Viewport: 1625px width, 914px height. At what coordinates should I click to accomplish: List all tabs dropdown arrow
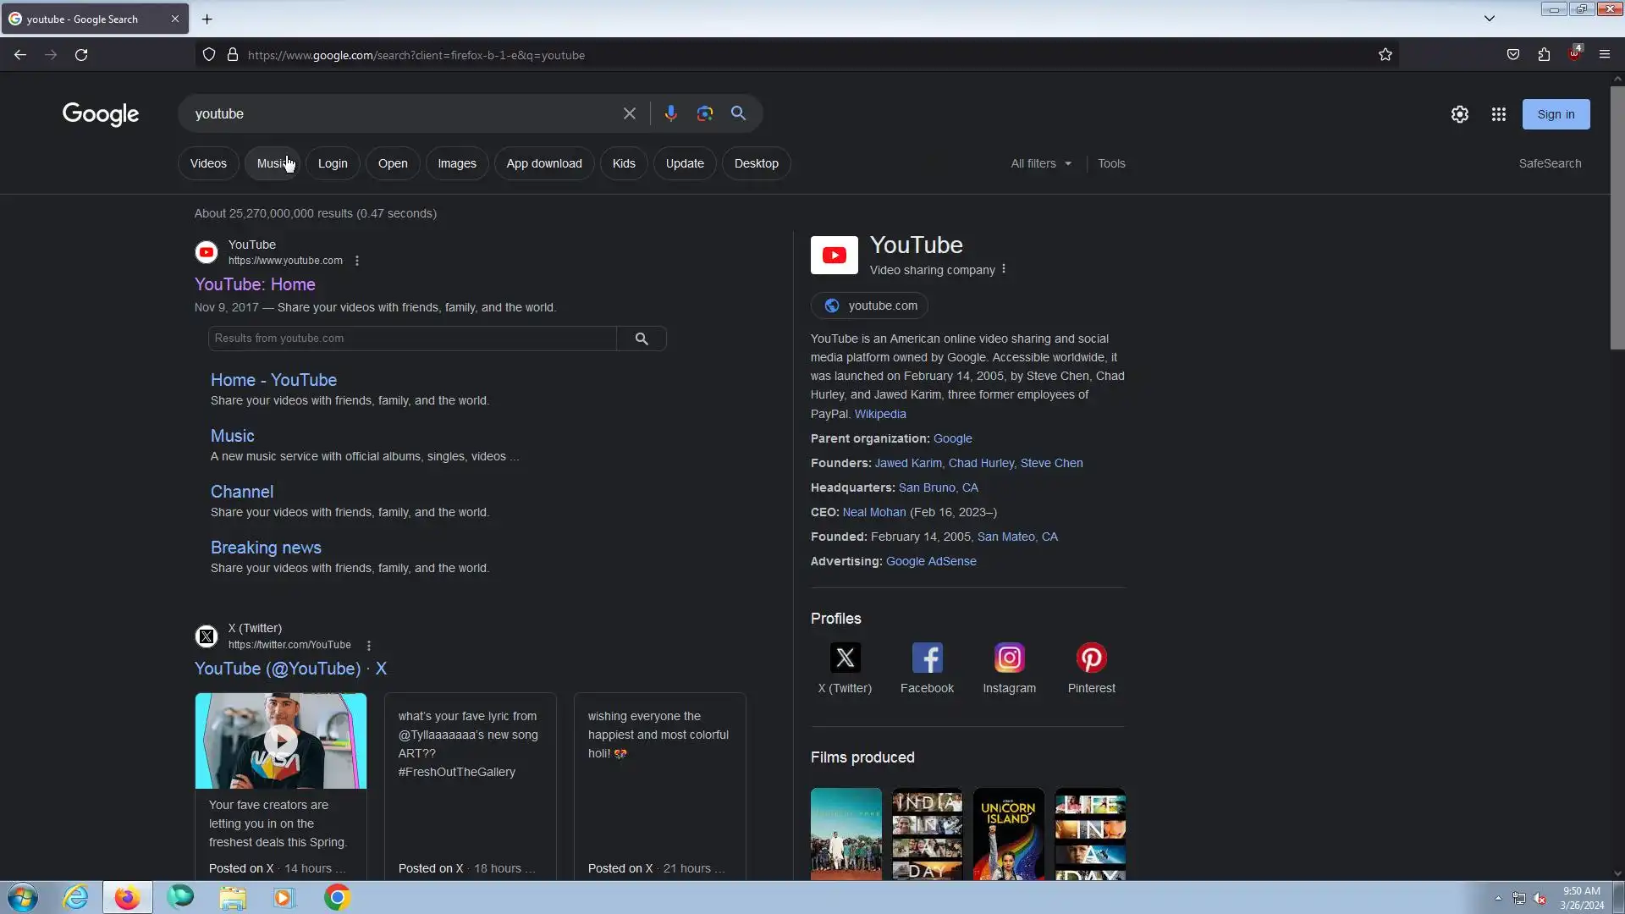pyautogui.click(x=1489, y=19)
